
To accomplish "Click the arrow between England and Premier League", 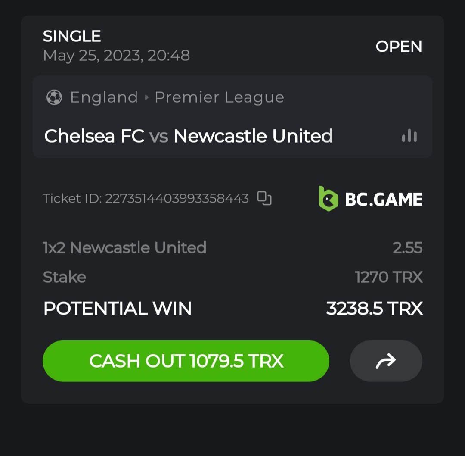I will pos(146,97).
